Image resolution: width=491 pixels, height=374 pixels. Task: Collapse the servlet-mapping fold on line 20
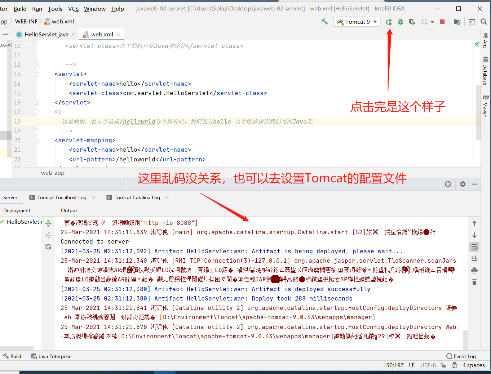tap(37, 141)
